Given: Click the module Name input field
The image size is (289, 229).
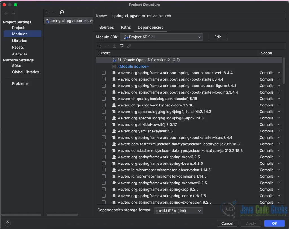Looking at the screenshot, I should 198,16.
